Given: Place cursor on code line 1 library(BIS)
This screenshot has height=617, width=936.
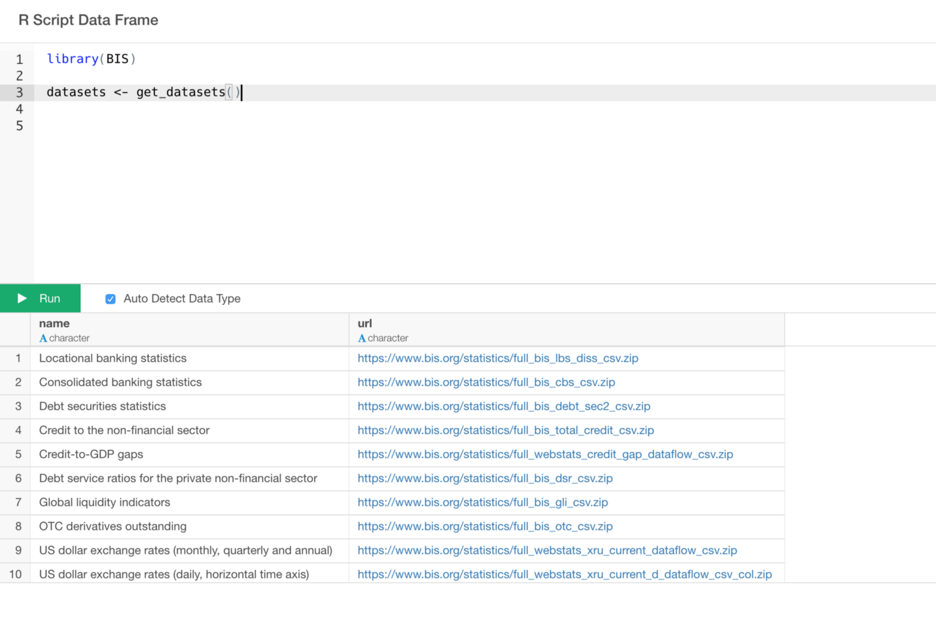Looking at the screenshot, I should 91,59.
